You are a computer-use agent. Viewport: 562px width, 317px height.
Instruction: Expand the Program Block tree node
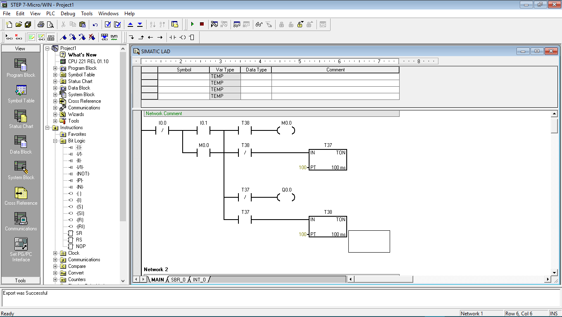[55, 68]
